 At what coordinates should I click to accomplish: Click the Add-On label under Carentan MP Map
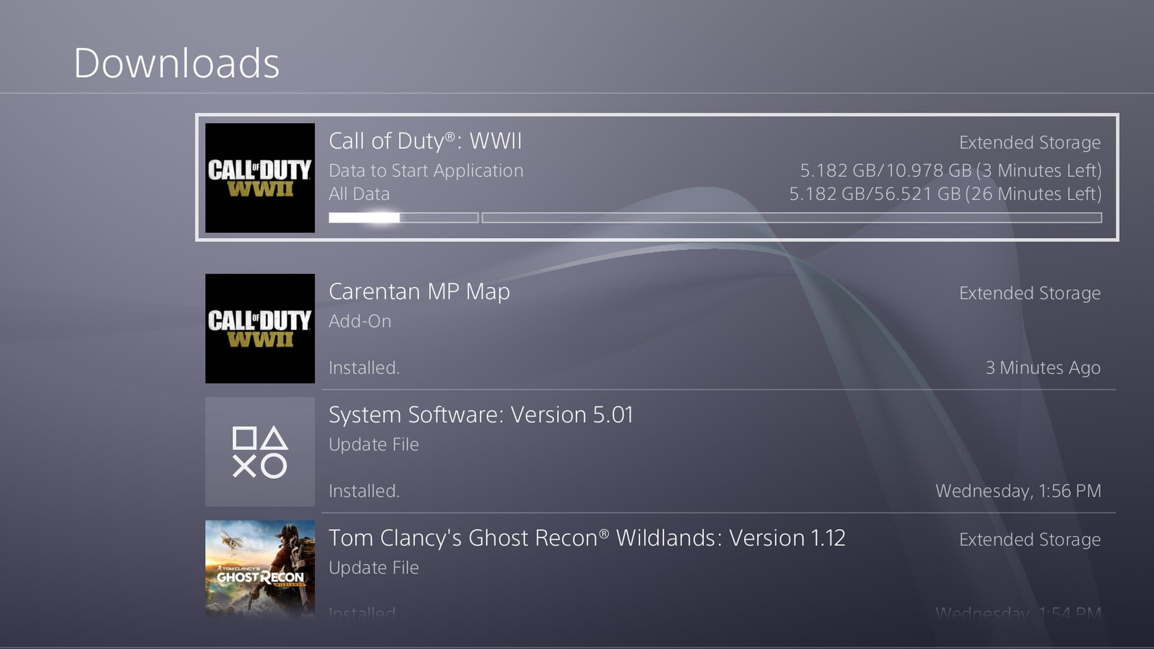[360, 321]
